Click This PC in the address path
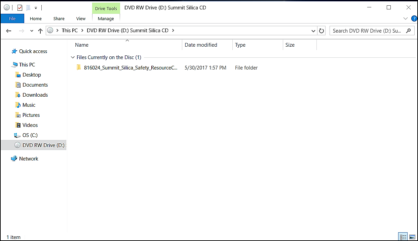This screenshot has width=418, height=241. click(x=70, y=31)
